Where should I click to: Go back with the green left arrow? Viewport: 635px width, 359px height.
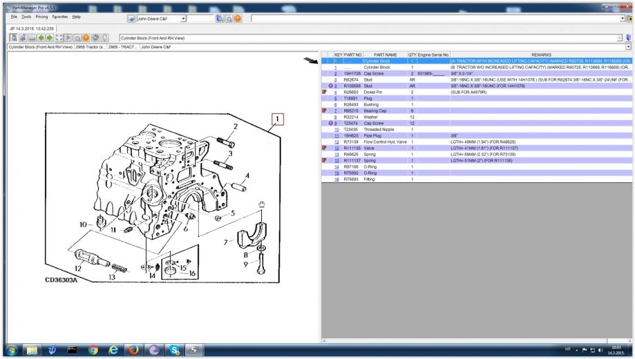pos(41,38)
